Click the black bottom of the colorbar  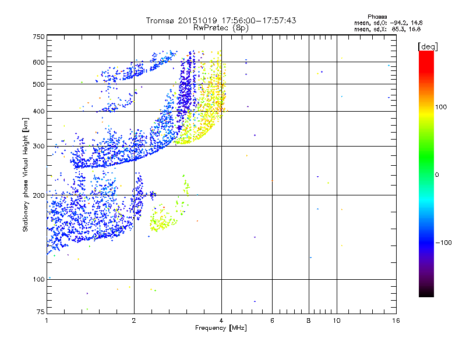click(x=426, y=293)
